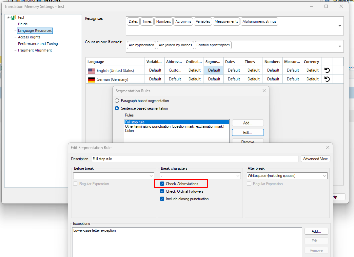Expand the Recognize options dropdown arrow

pos(340,26)
